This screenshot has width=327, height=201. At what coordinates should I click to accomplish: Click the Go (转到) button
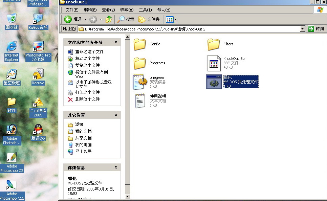(316, 29)
